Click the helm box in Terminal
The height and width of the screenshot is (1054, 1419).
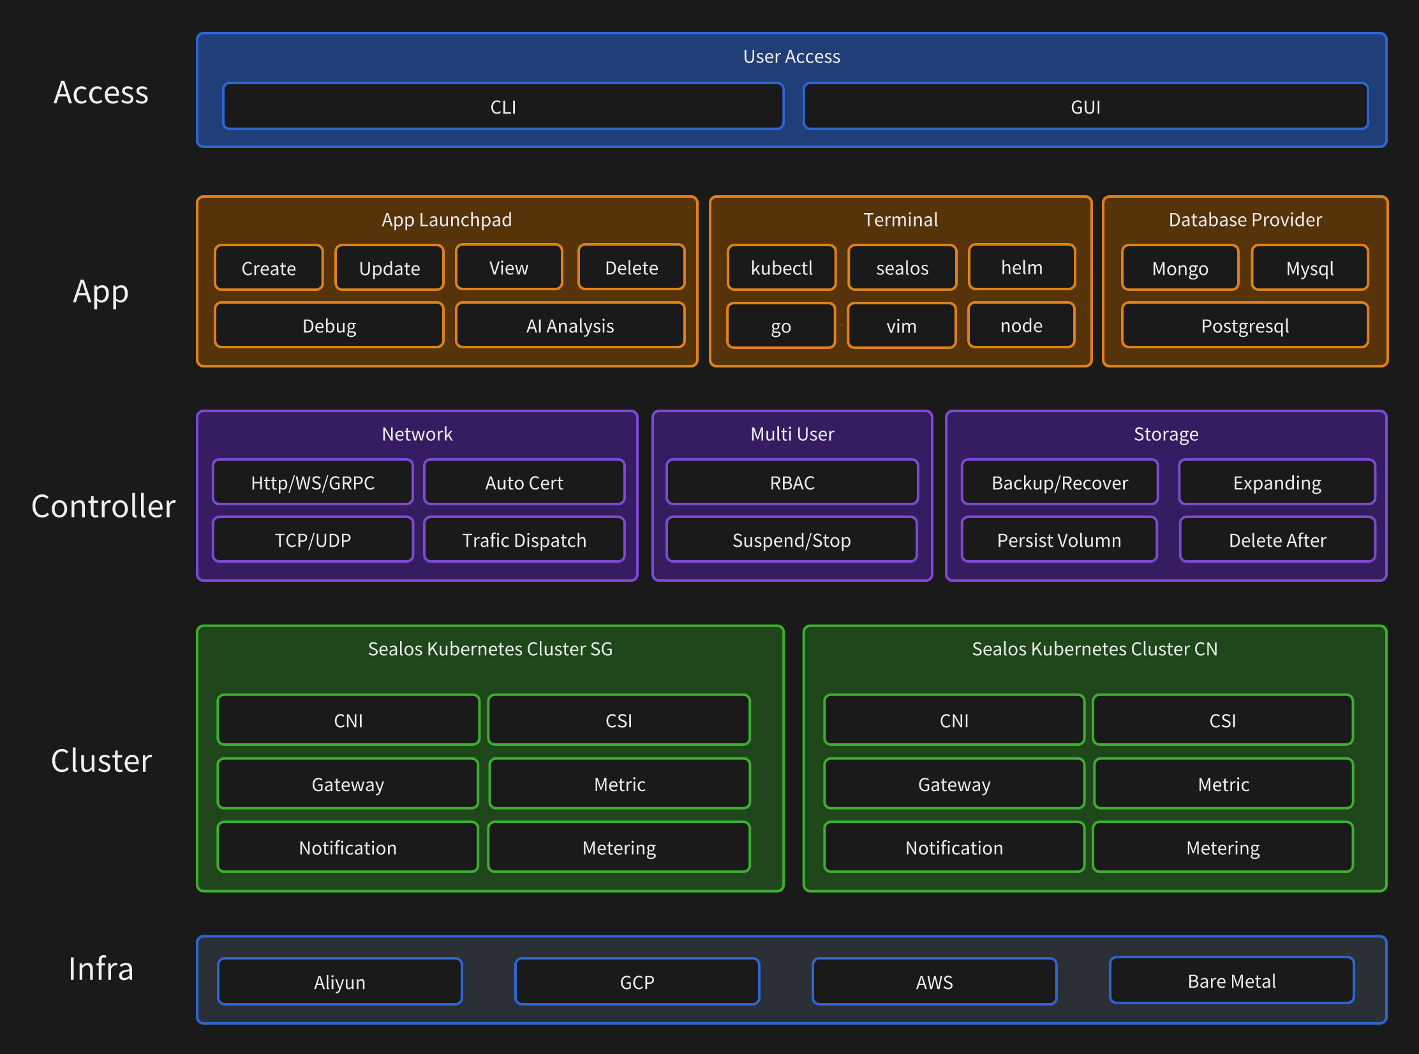pyautogui.click(x=1022, y=267)
